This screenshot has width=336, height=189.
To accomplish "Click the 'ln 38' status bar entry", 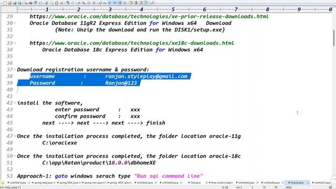I will tap(225, 187).
